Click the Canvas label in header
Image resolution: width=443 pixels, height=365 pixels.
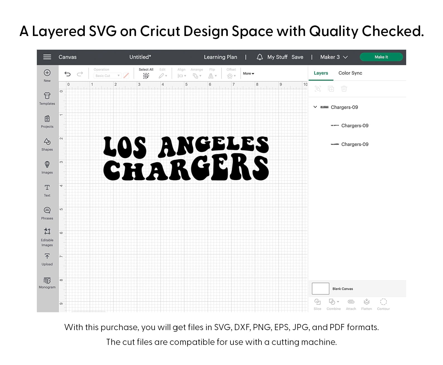68,57
